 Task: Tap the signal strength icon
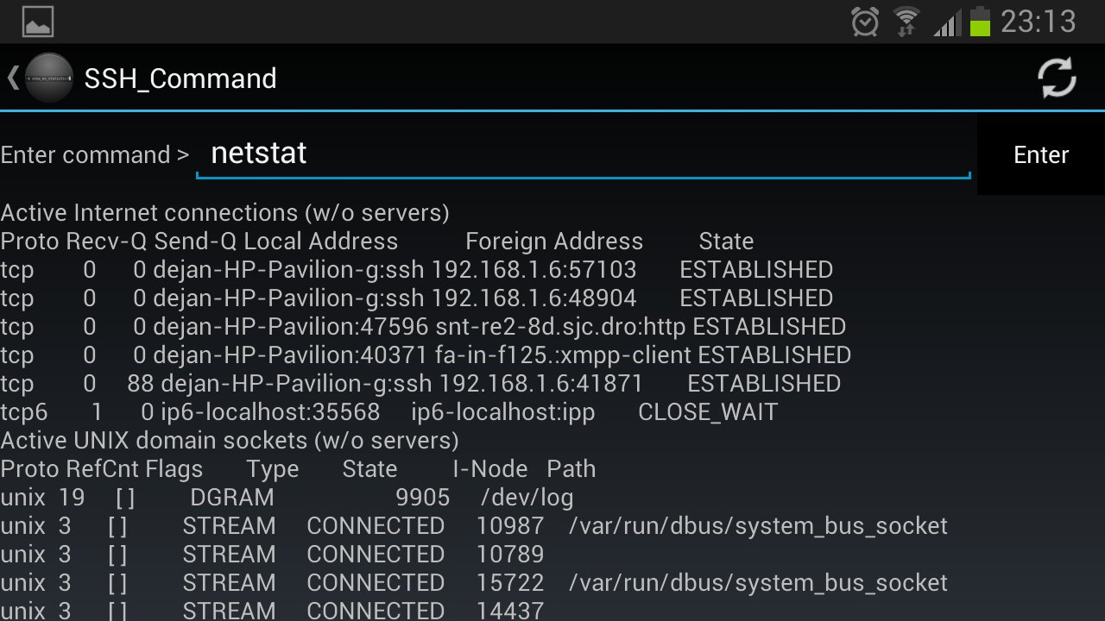(946, 23)
